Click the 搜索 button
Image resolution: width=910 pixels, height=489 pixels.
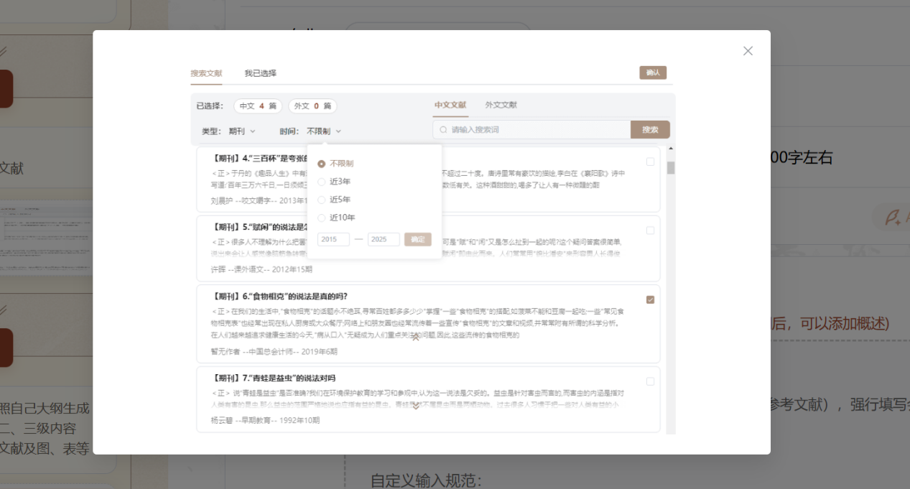click(650, 130)
